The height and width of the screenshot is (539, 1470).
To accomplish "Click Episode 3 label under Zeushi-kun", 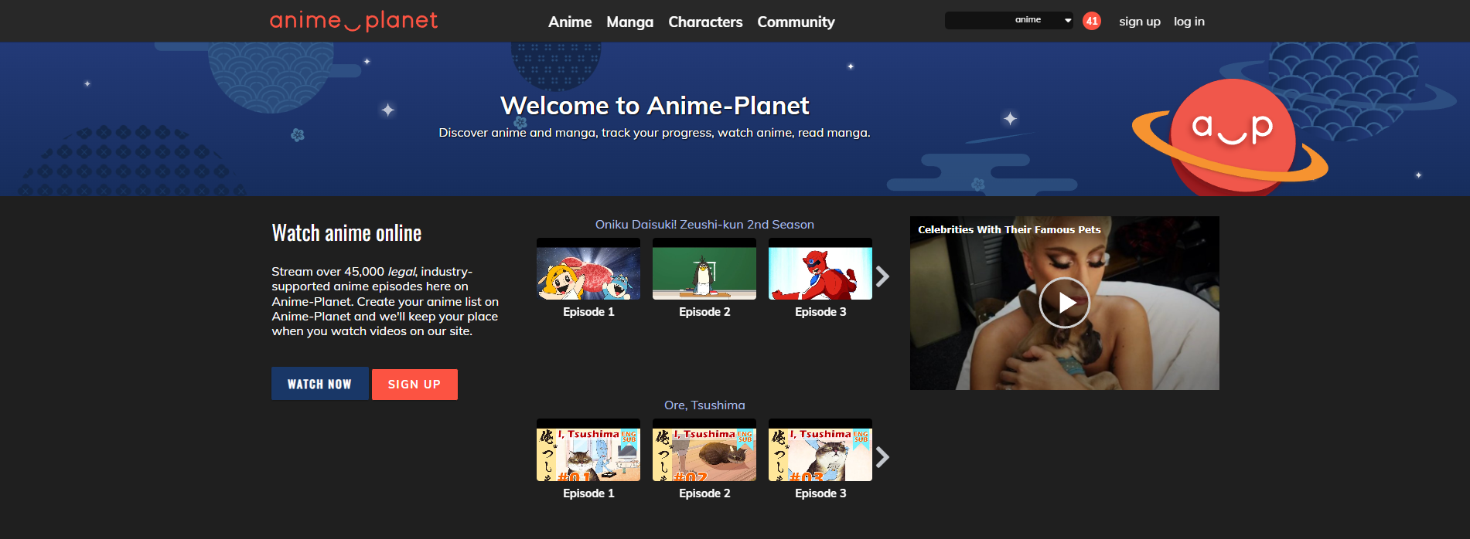I will pos(820,312).
